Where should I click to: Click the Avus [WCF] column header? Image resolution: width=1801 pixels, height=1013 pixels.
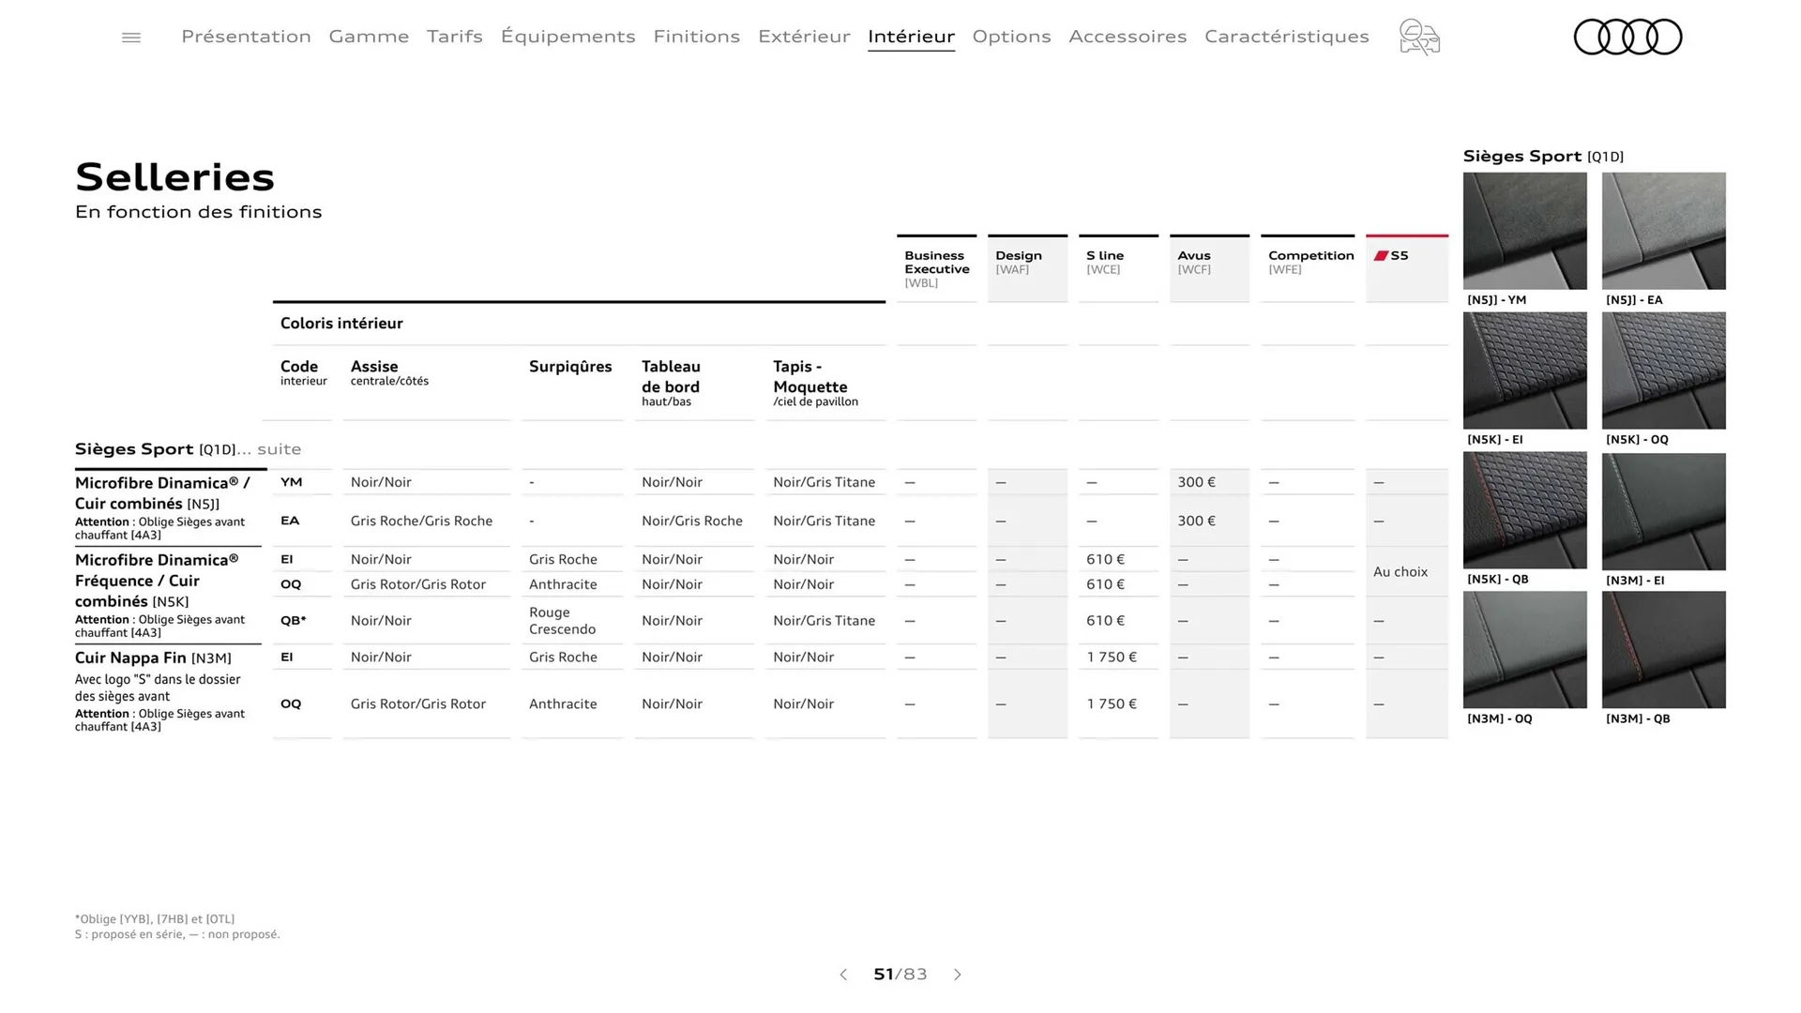tap(1209, 268)
